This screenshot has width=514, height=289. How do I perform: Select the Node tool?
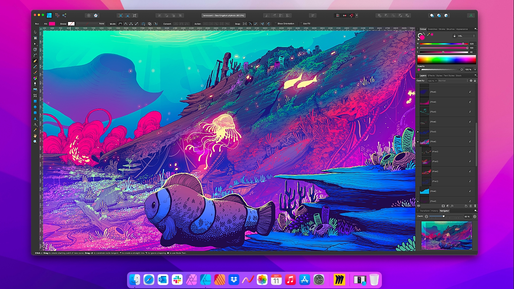(35, 44)
